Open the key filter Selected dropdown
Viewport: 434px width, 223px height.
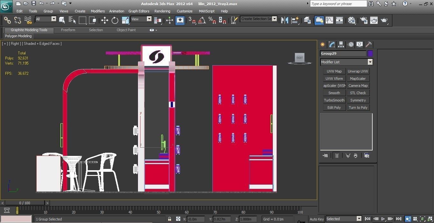pyautogui.click(x=344, y=219)
